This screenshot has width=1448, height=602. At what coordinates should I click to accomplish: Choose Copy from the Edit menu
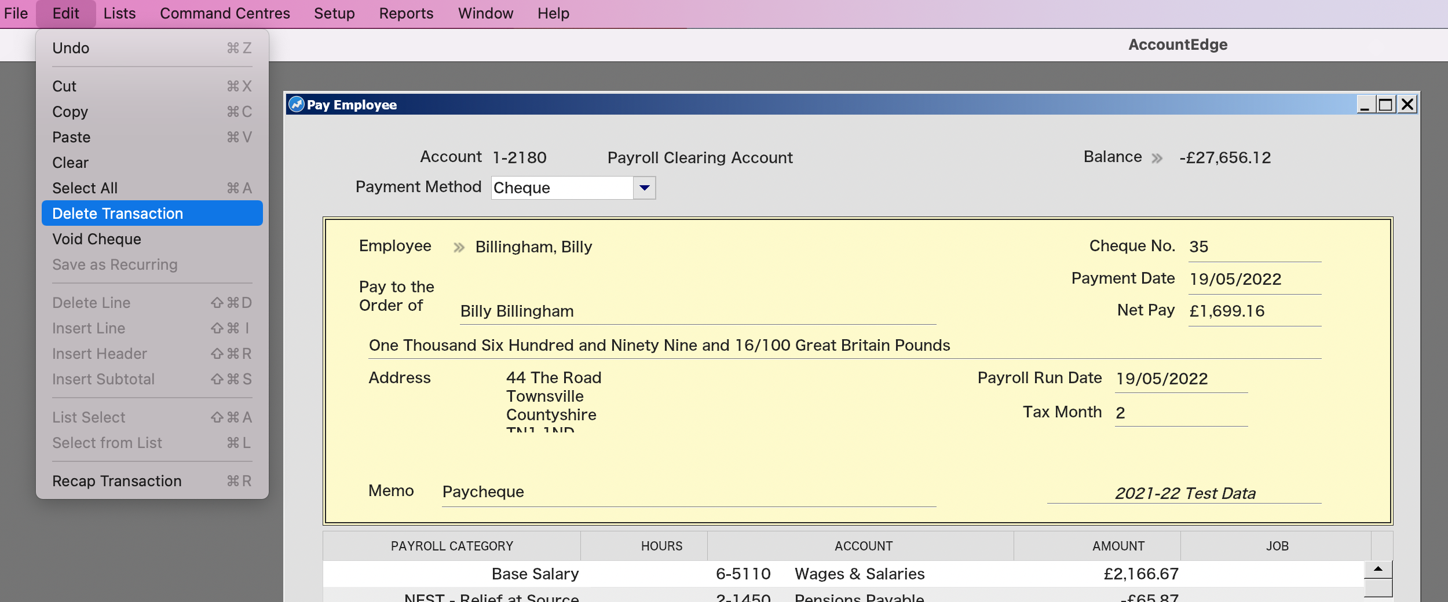tap(152, 112)
